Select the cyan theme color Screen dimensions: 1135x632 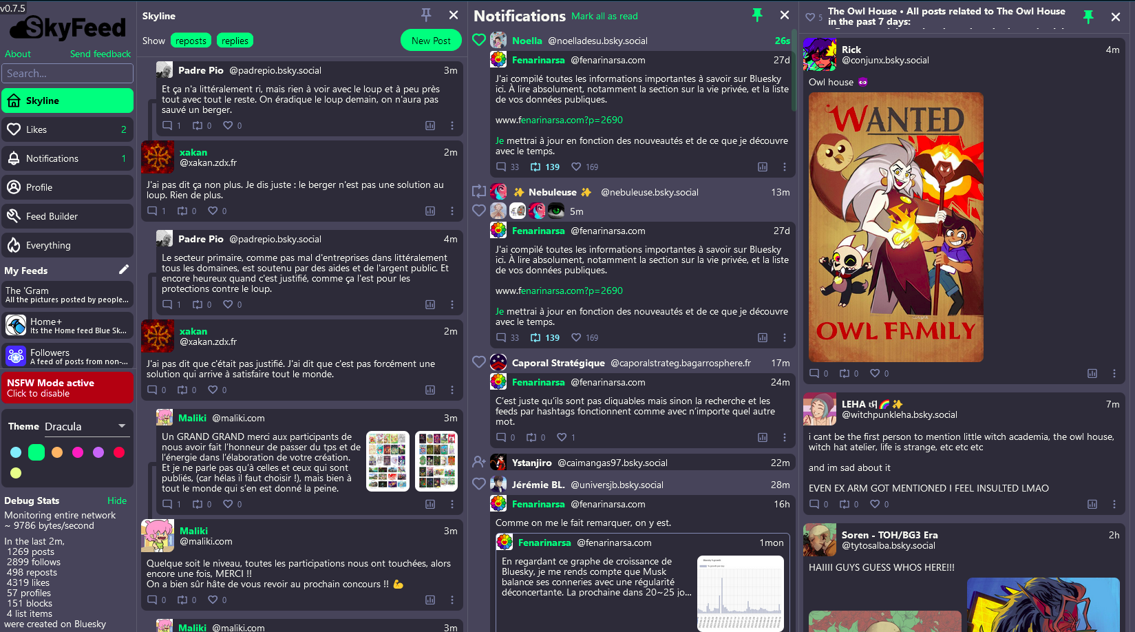tap(16, 452)
